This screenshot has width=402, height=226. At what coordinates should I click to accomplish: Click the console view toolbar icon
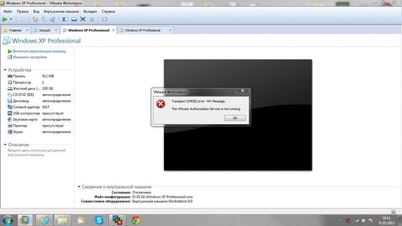104,19
